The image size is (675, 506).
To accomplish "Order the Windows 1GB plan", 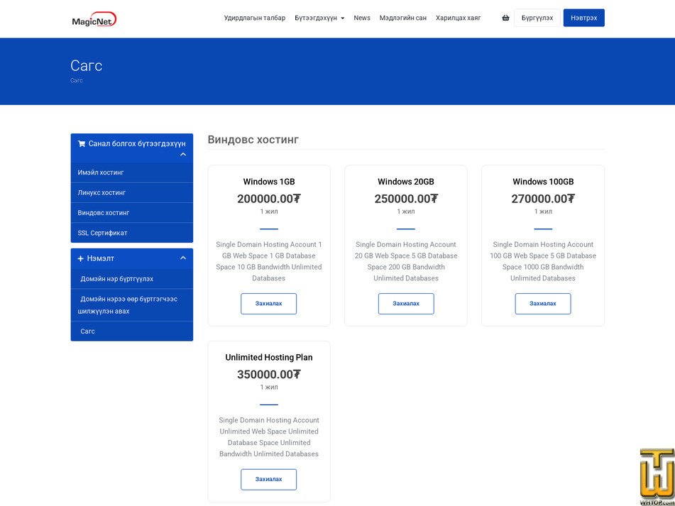I will point(268,304).
